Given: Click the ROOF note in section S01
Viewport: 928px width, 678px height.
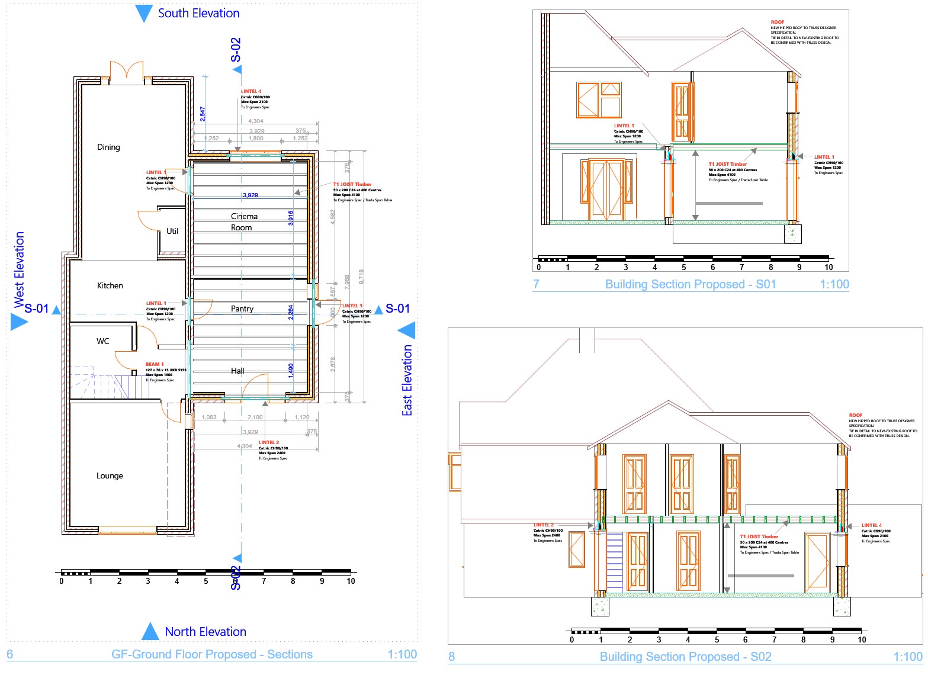Looking at the screenshot, I should pos(778,23).
